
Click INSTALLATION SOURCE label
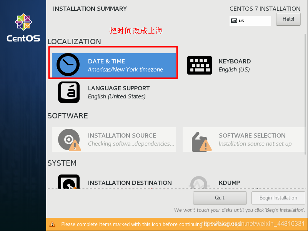coord(122,136)
